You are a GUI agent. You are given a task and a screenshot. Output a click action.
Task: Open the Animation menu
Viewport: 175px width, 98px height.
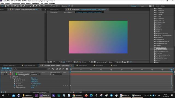pos(36,3)
